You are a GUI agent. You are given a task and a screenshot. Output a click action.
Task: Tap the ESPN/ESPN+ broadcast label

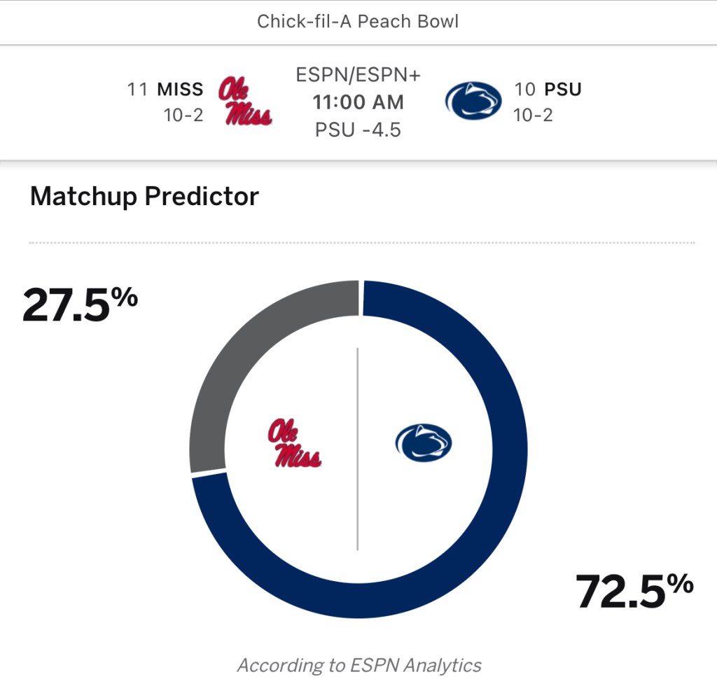pyautogui.click(x=358, y=75)
